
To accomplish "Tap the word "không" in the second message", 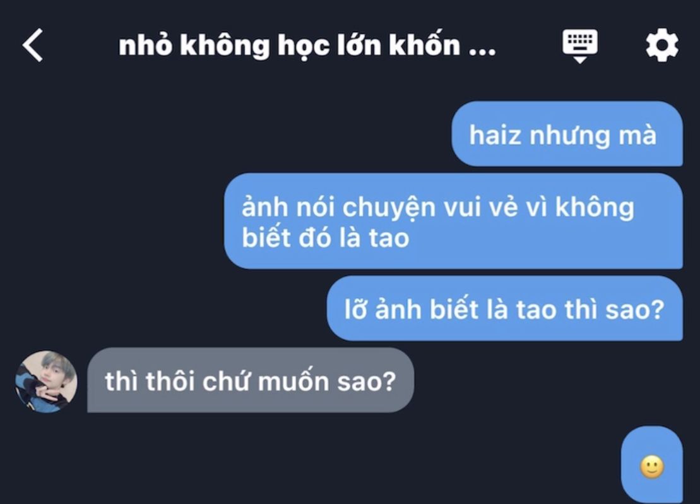I will coord(595,209).
